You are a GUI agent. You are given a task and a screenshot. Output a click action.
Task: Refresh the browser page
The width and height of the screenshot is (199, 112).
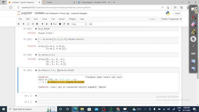(x=10, y=7)
